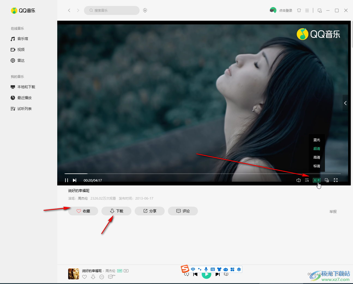Click the album cover thumbnail in player bar
353x284 pixels.
[74, 274]
